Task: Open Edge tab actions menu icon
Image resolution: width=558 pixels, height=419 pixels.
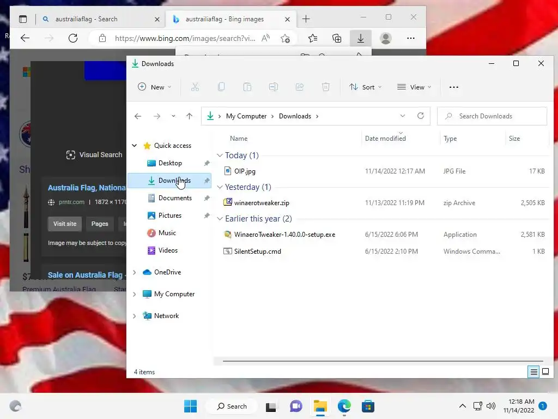Action: pyautogui.click(x=23, y=19)
